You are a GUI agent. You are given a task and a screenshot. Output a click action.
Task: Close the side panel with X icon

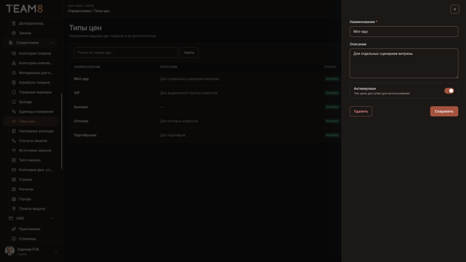(x=455, y=9)
